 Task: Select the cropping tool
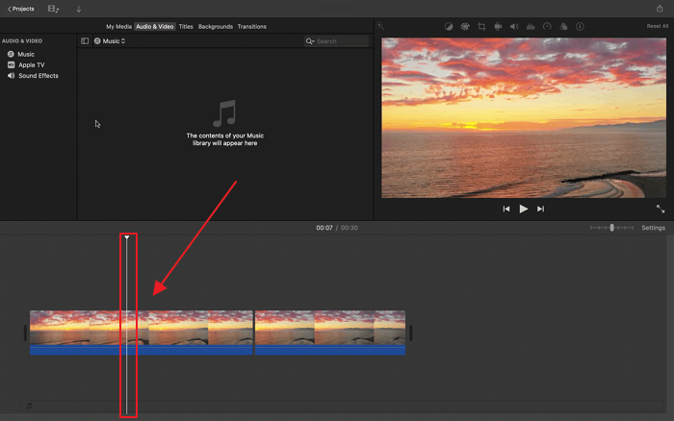[x=481, y=27]
